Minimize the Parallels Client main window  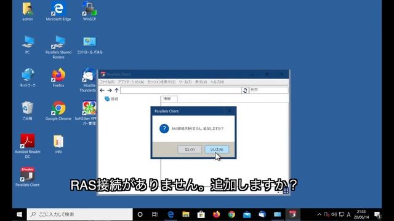click(253, 74)
